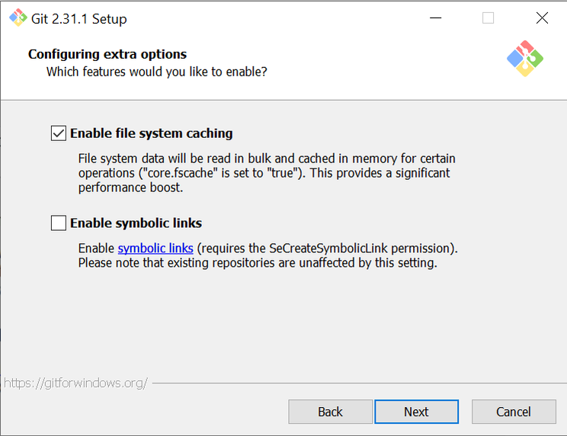
Task: Click the gitforwindows.org URL text
Action: tap(75, 383)
